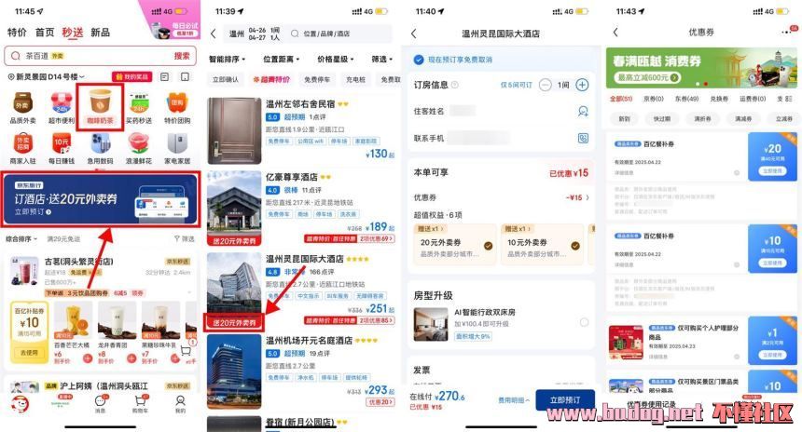The height and width of the screenshot is (432, 802).
Task: Open the 买药秒送 medicine delivery icon
Action: click(x=139, y=108)
